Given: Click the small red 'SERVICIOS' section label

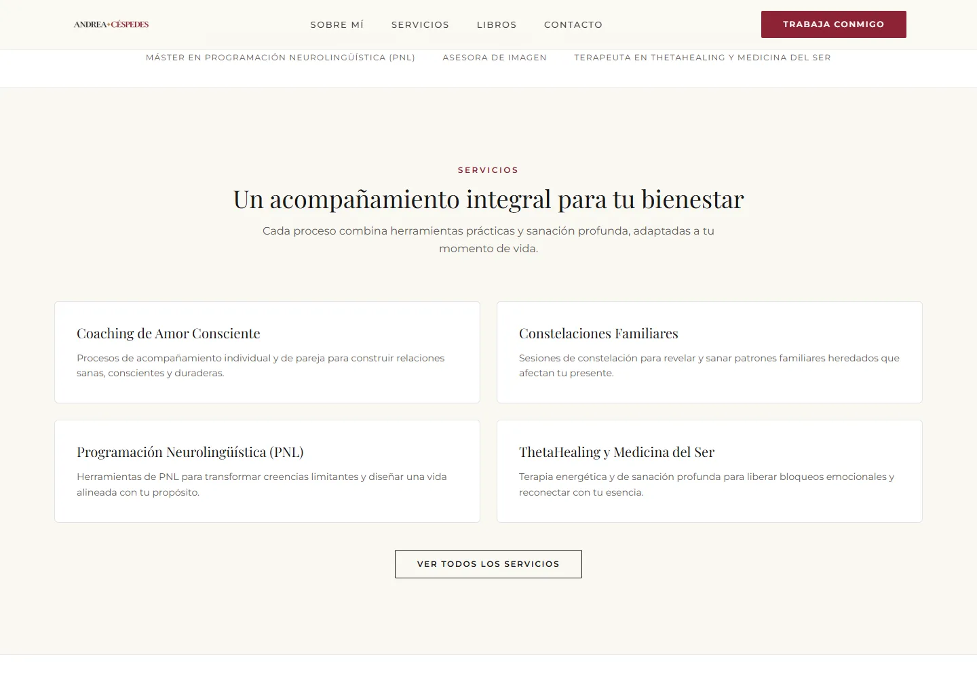Looking at the screenshot, I should point(488,170).
